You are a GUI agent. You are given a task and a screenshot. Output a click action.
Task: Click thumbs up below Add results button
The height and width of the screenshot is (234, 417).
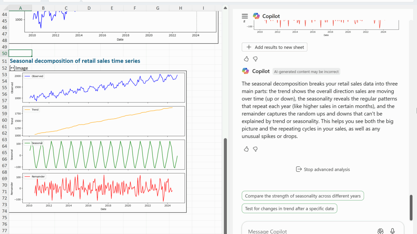246,59
